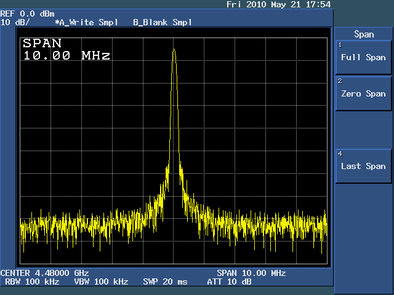Screen dimensions: 394x295
Task: Click the bottom SPAN 10.00 MHz readout
Action: pyautogui.click(x=251, y=273)
